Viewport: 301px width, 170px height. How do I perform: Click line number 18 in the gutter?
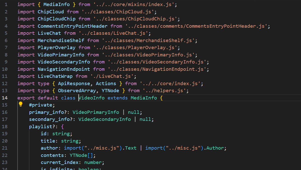[5, 126]
